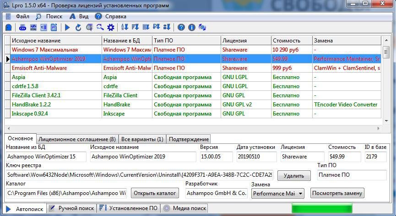Image resolution: width=396 pixels, height=216 pixels.
Task: Open the Поиск menu
Action: pyautogui.click(x=54, y=16)
